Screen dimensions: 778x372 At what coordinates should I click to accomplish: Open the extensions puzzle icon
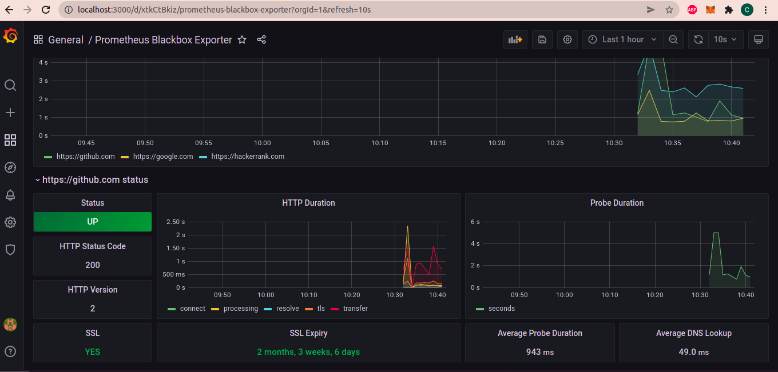(x=728, y=10)
